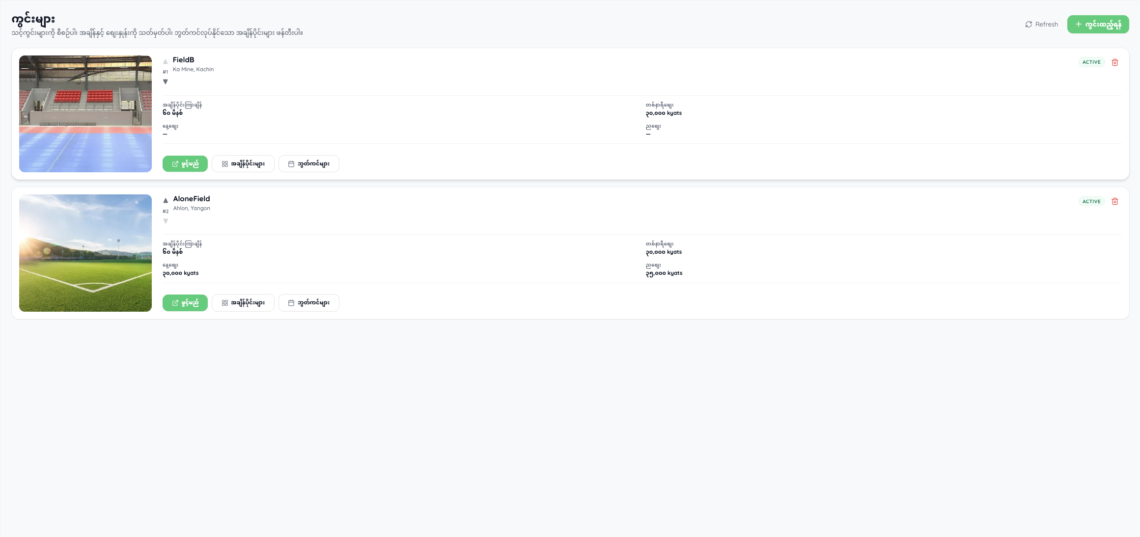This screenshot has height=537, width=1140.
Task: Select the AloneField title text
Action: pos(192,199)
